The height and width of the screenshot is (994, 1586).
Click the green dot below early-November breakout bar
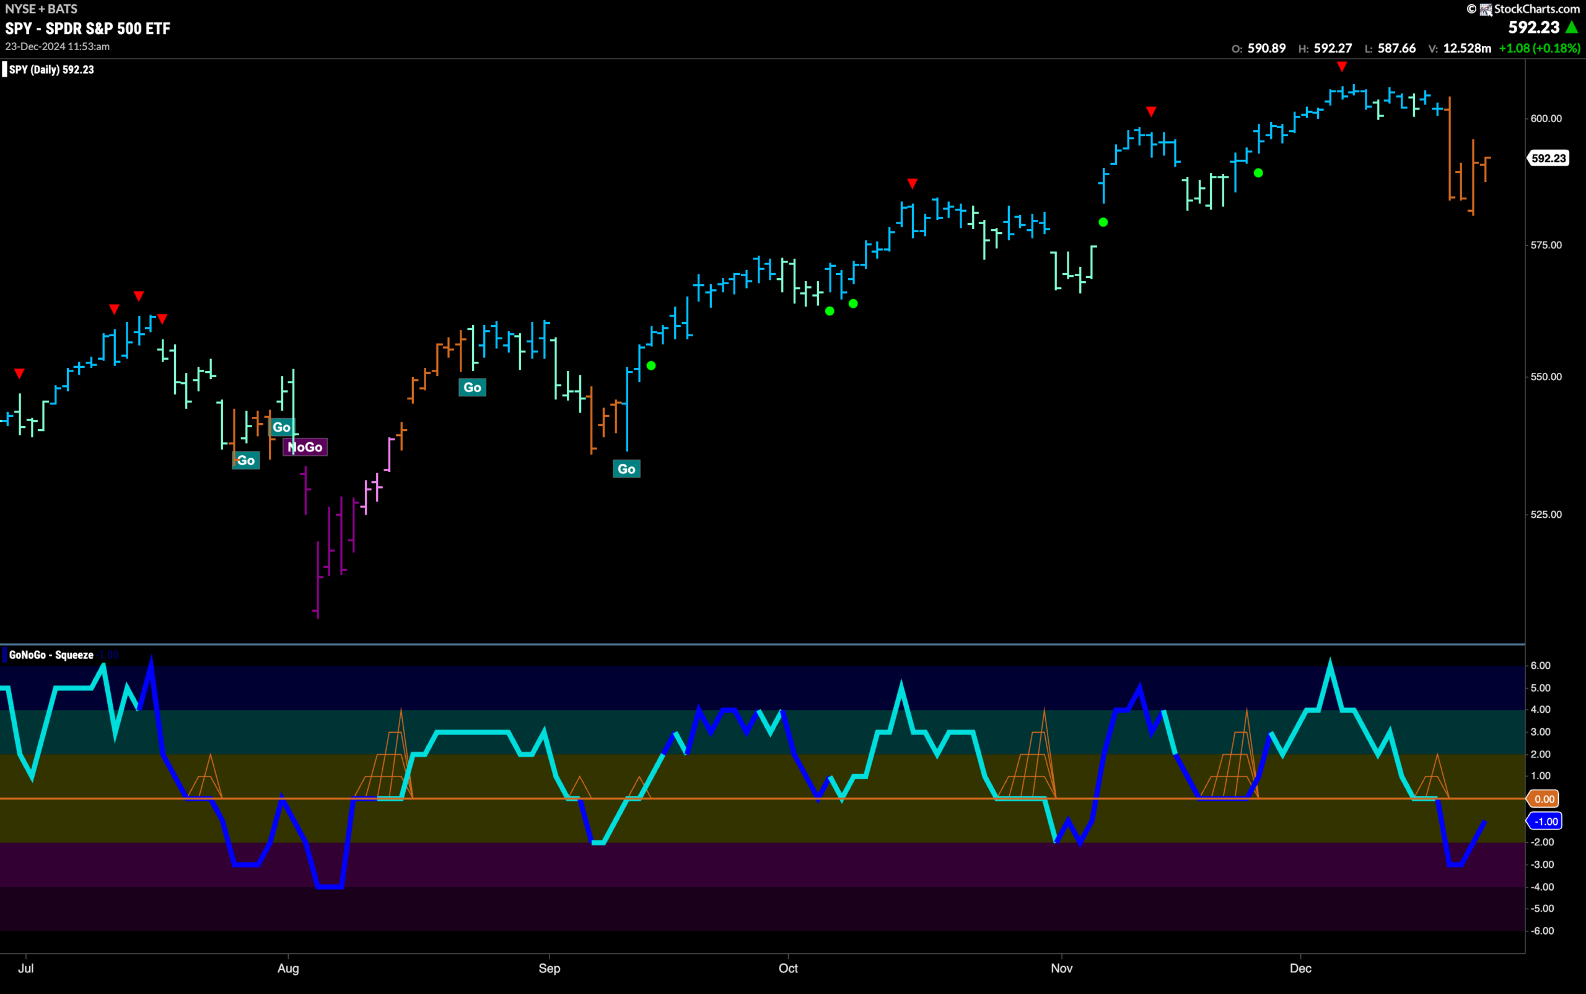1103,222
